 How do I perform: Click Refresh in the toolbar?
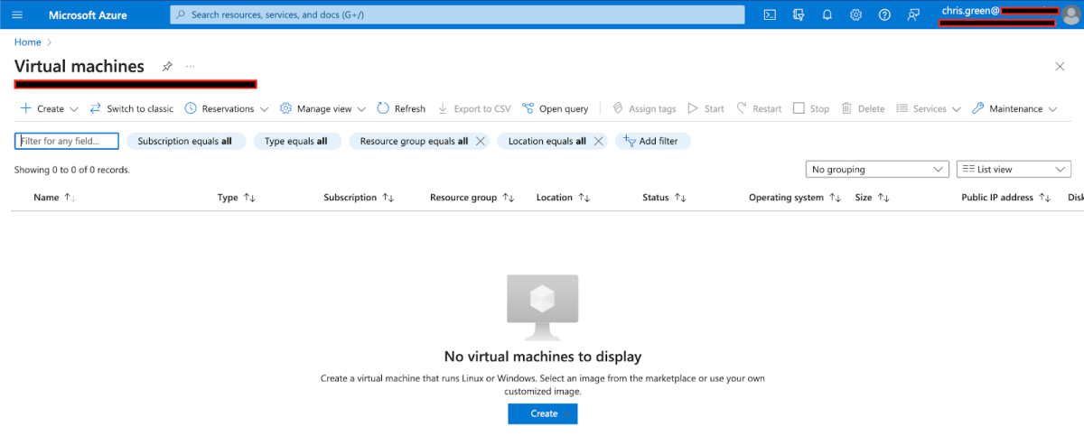pos(401,108)
